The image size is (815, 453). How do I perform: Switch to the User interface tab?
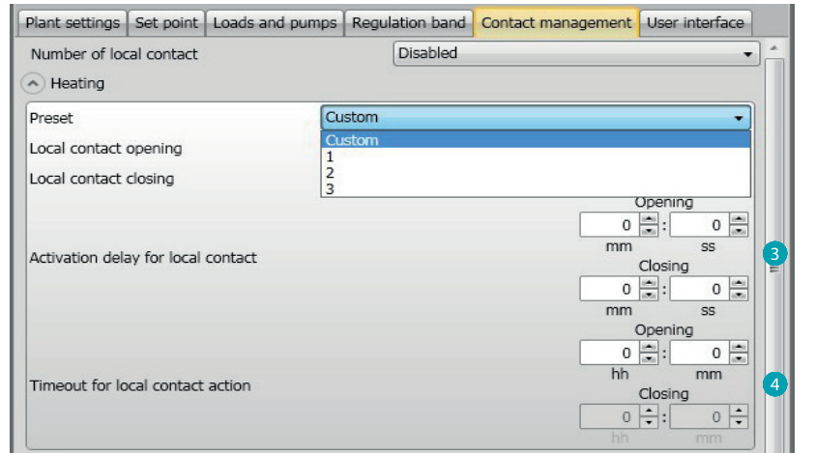point(695,23)
